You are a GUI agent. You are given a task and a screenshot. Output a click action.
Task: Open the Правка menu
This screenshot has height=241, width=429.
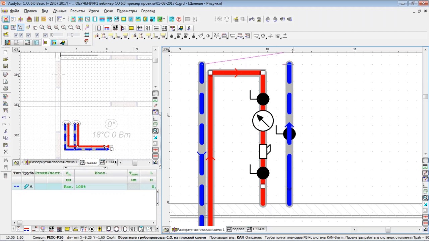pyautogui.click(x=30, y=11)
